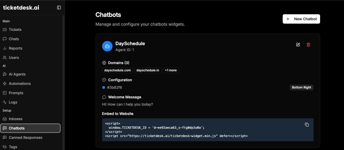Navigate to Prompts
This screenshot has width=344, height=150.
(16, 93)
